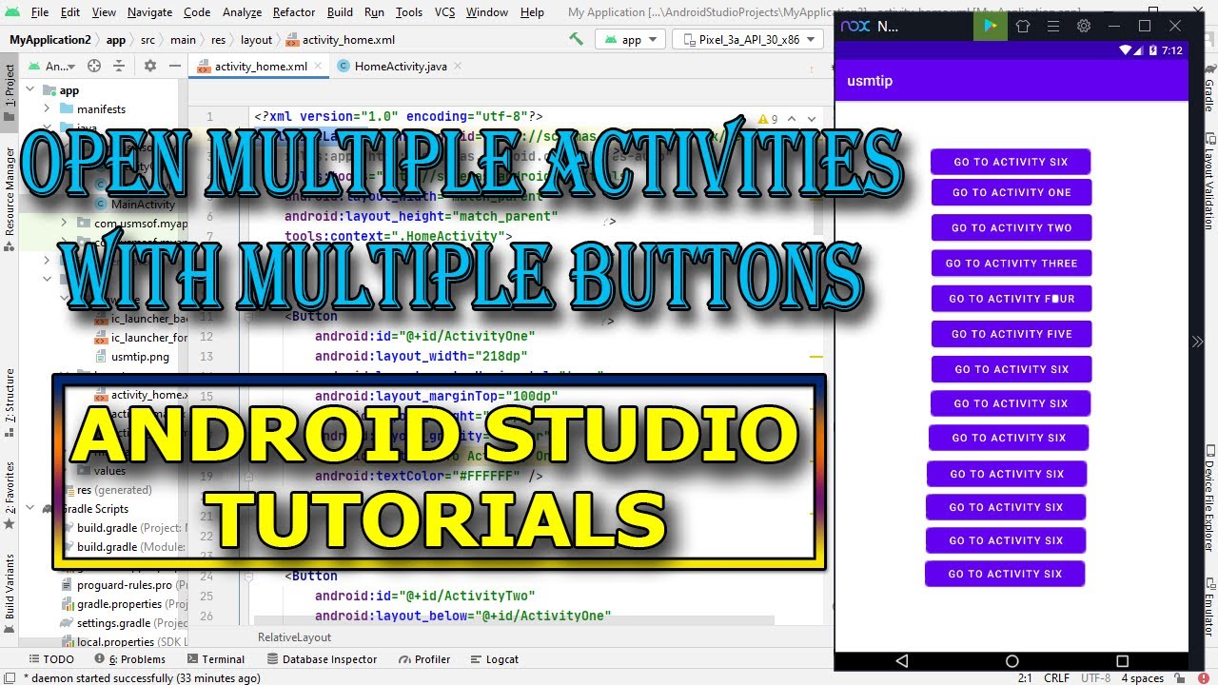Viewport: 1218px width, 685px height.
Task: Tap the GO TO ACTIVITY FOUR button
Action: tap(1012, 299)
